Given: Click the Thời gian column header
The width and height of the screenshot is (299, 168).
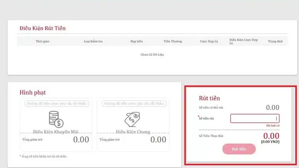Looking at the screenshot, I should (42, 41).
